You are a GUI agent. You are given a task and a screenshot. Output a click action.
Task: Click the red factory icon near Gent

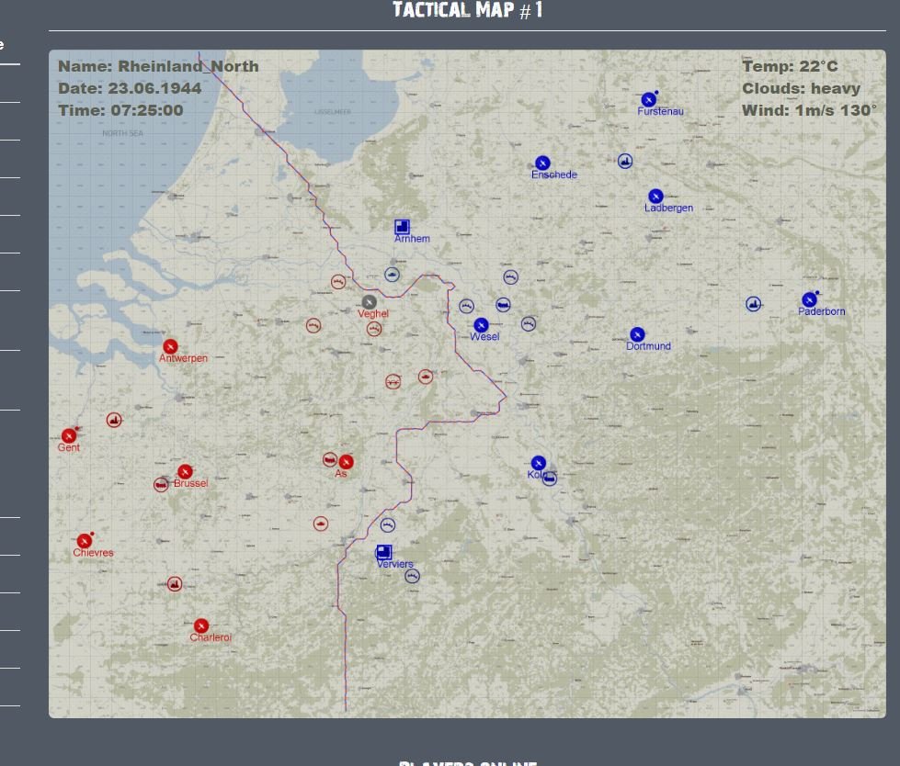point(114,421)
